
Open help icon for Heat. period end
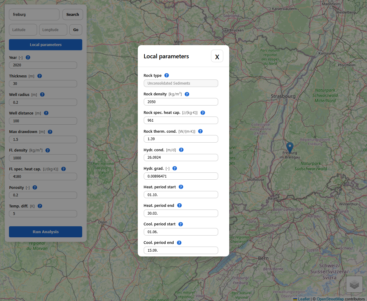[179, 205]
